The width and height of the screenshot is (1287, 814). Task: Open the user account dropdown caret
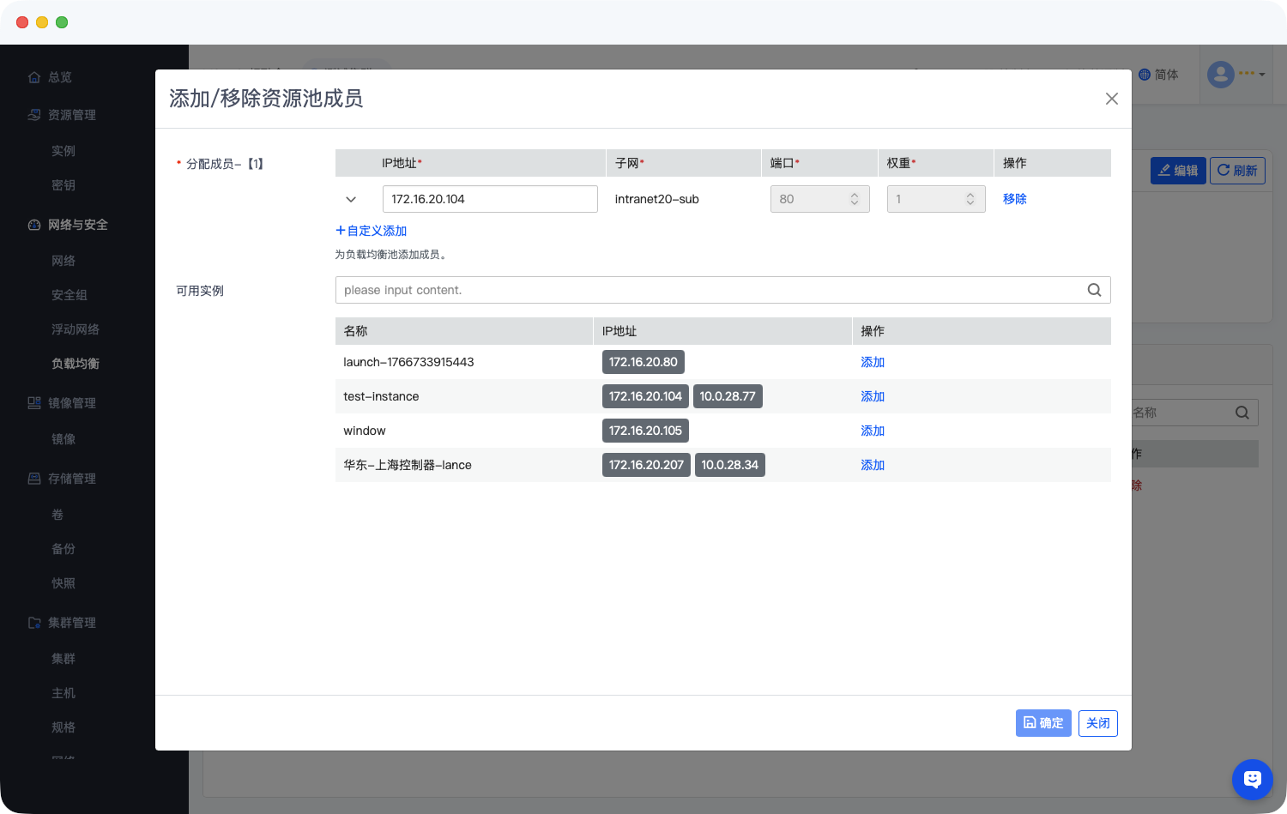[1262, 75]
